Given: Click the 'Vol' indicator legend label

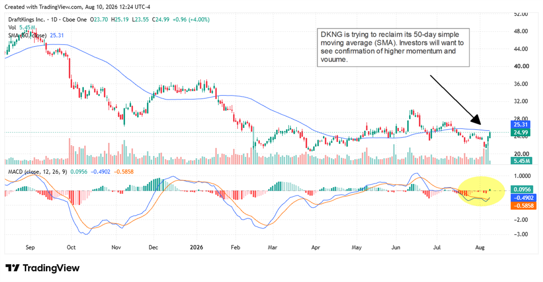Looking at the screenshot, I should pos(13,28).
